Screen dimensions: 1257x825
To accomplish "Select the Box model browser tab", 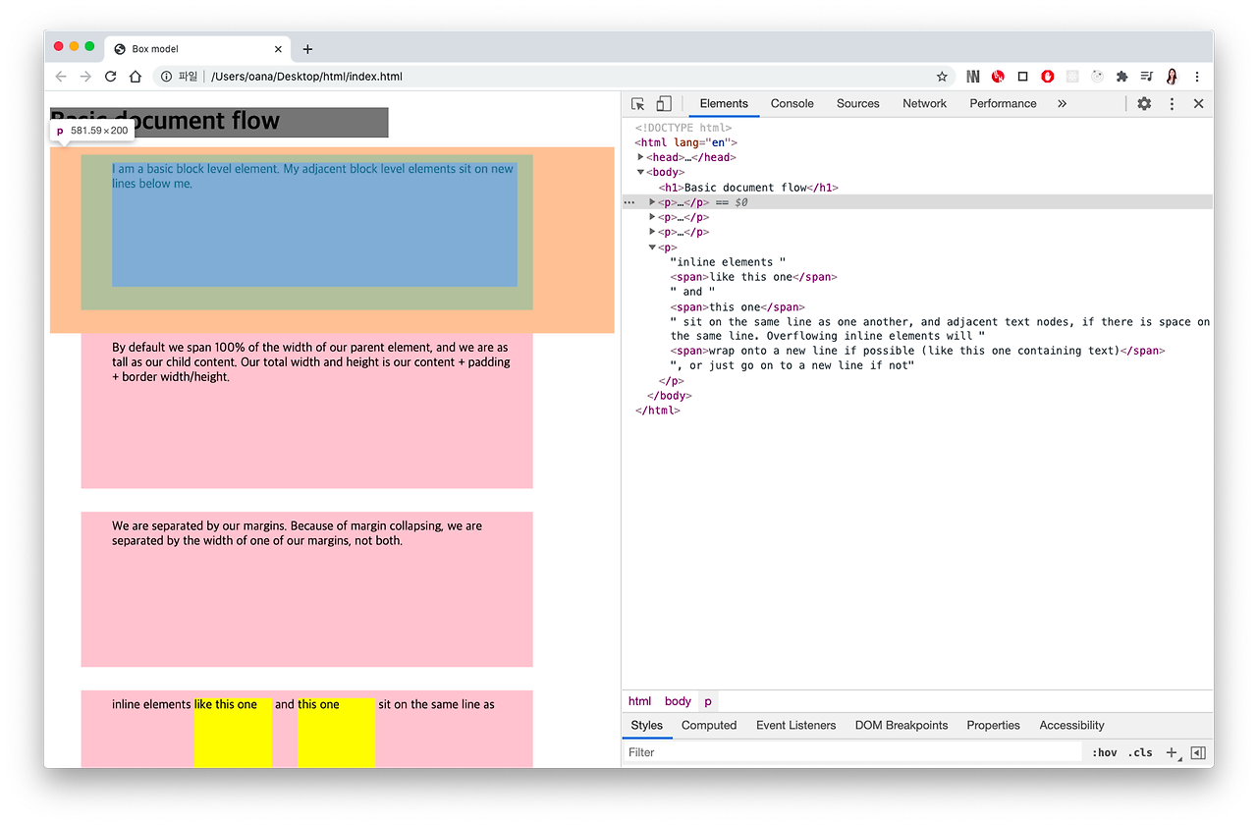I will pyautogui.click(x=196, y=49).
